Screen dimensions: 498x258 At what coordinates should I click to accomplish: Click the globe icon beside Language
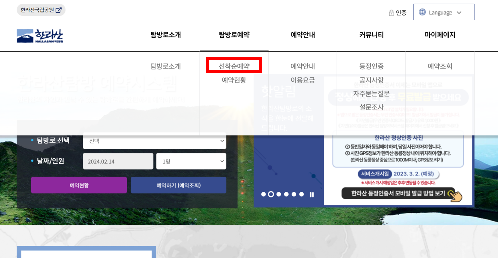click(422, 12)
